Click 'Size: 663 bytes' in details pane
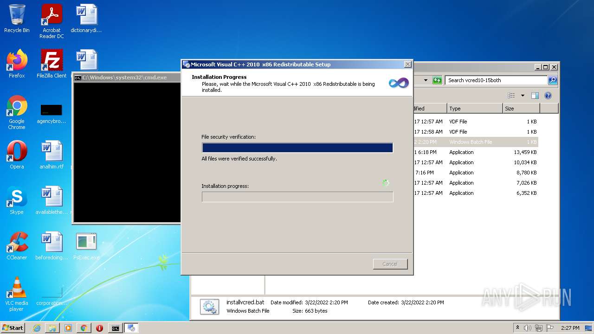 [x=310, y=311]
